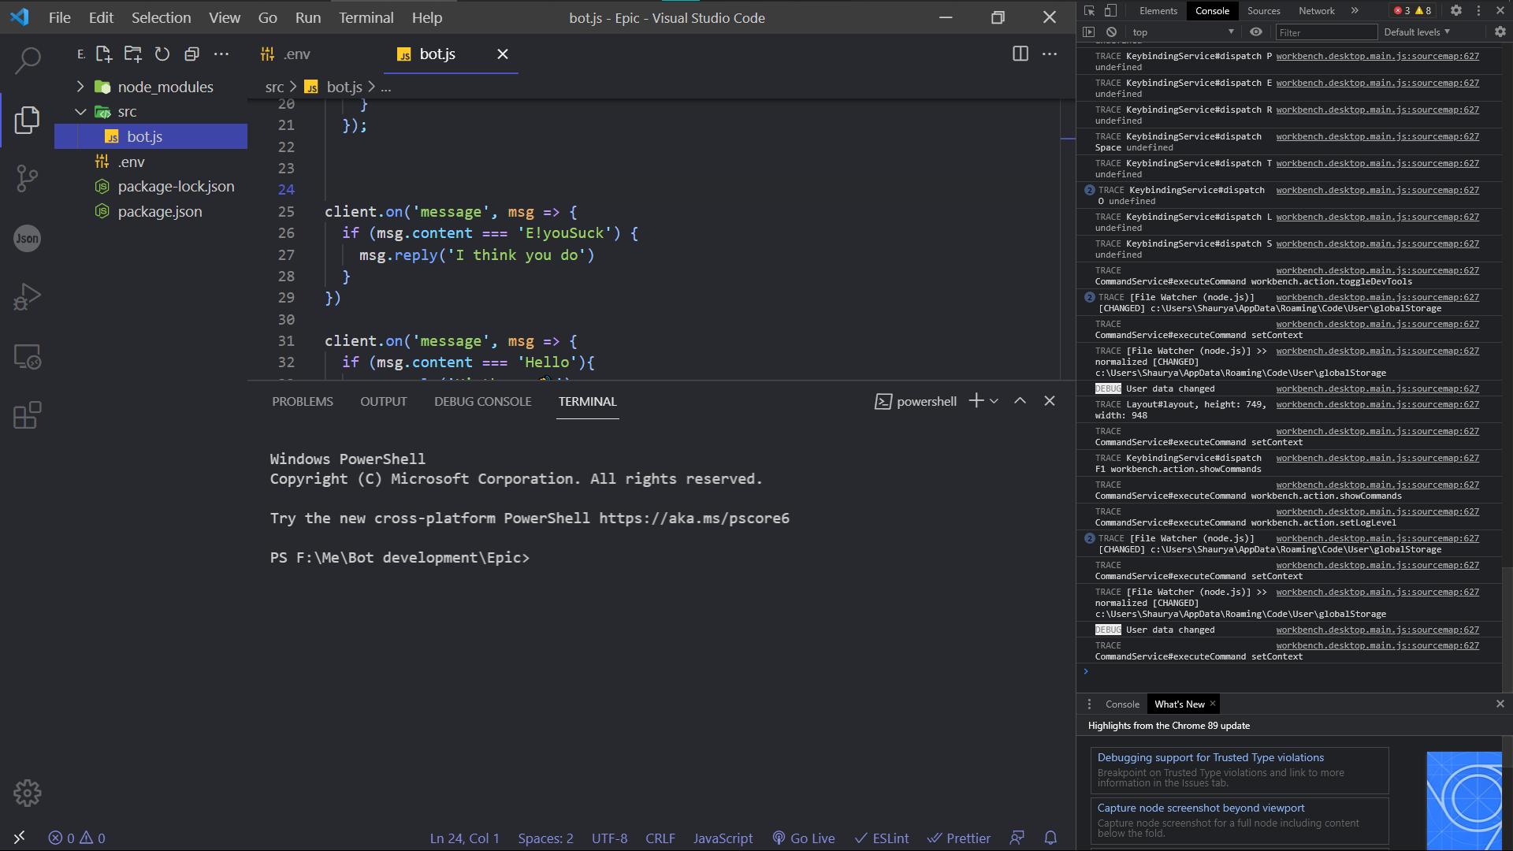Open the Terminal menu

coord(365,17)
